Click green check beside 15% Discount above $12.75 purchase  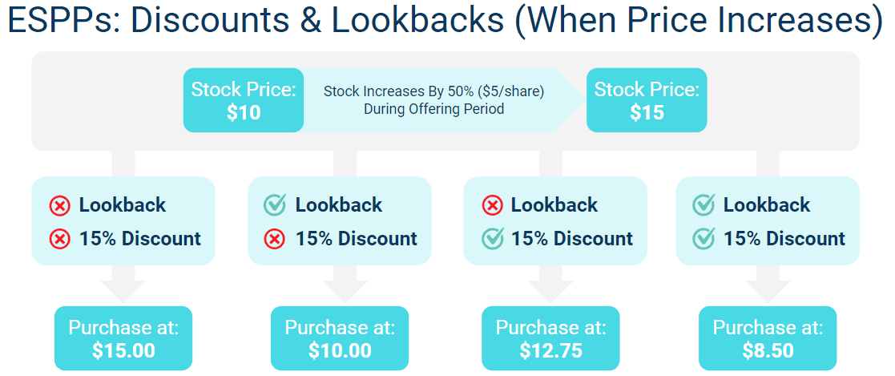[x=492, y=239]
